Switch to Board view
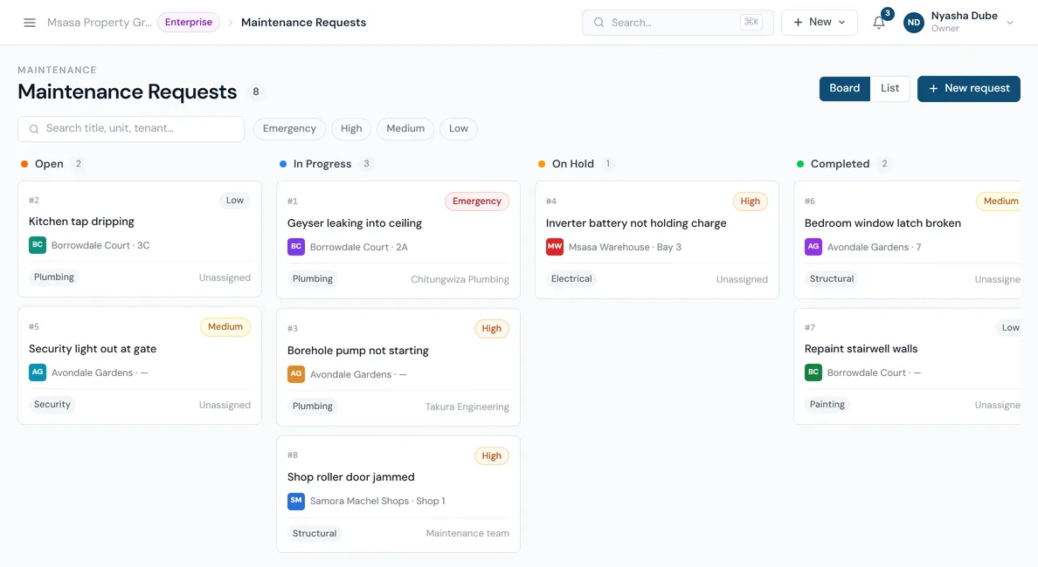 [845, 89]
